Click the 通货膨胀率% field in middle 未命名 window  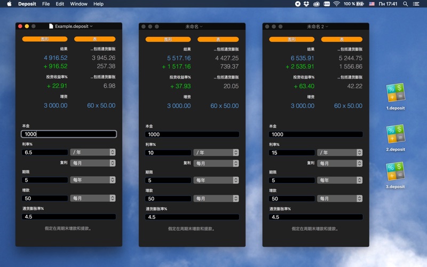tap(192, 217)
